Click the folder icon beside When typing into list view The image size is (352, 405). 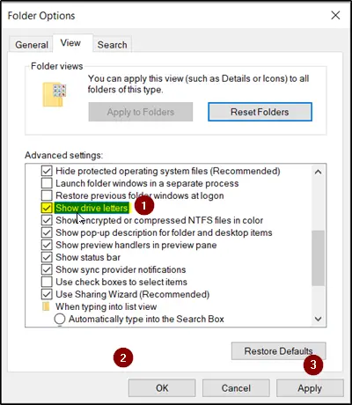point(46,306)
